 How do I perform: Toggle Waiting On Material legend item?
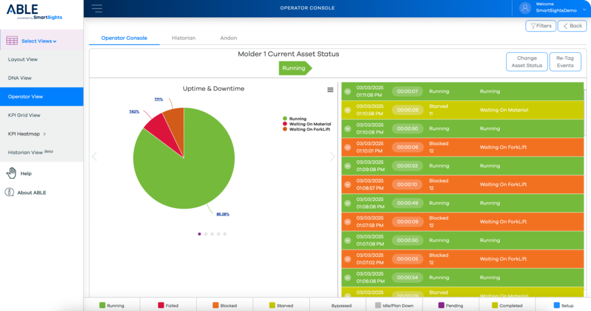click(x=309, y=124)
